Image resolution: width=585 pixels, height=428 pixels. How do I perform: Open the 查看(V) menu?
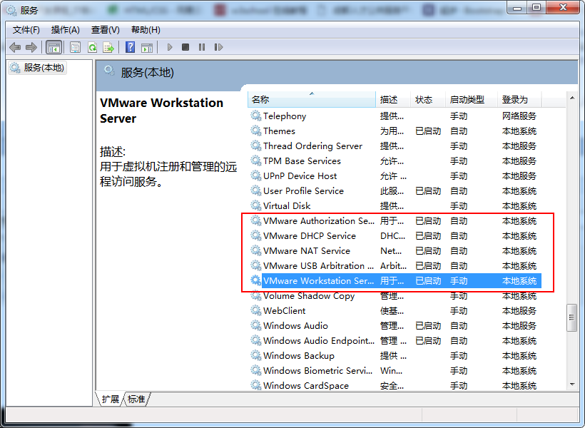click(105, 30)
